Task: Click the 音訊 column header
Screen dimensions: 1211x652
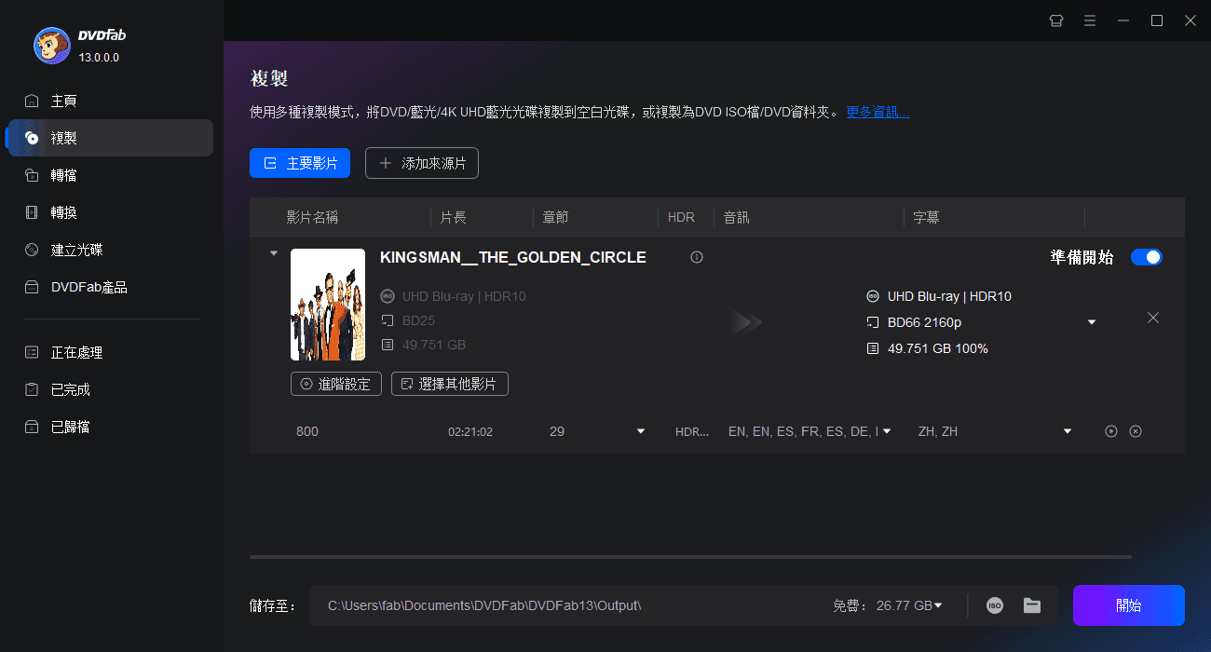Action: 736,217
